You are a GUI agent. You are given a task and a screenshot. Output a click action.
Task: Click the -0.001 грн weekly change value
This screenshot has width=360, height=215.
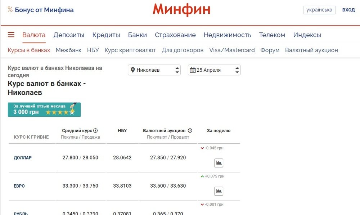click(214, 204)
